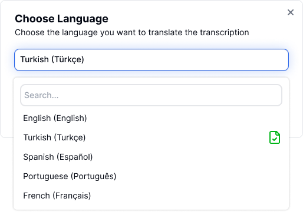Activate the Português list item

tap(151, 176)
